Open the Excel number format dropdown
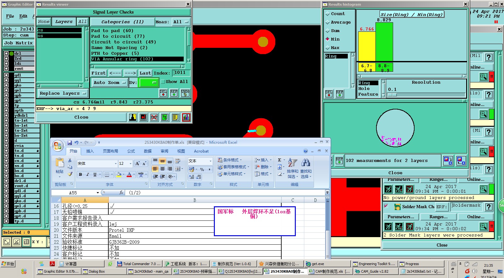 pyautogui.click(x=210, y=161)
